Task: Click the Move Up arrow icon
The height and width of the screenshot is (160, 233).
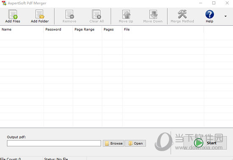Action: (x=126, y=16)
